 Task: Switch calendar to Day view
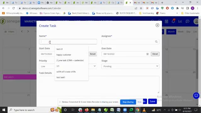[x=188, y=32]
